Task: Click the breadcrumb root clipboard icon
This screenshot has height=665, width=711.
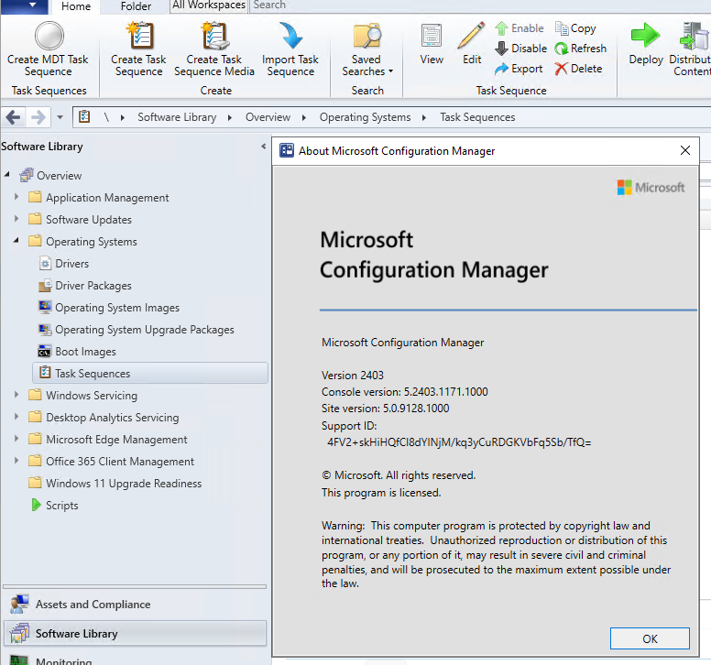Action: pyautogui.click(x=84, y=116)
